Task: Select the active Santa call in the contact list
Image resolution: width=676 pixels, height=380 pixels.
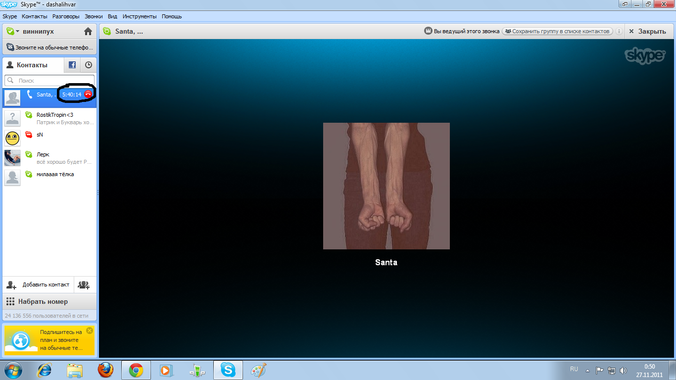Action: [x=49, y=97]
